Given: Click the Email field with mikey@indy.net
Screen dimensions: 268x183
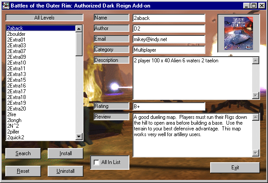Looking at the screenshot, I should tap(169, 39).
